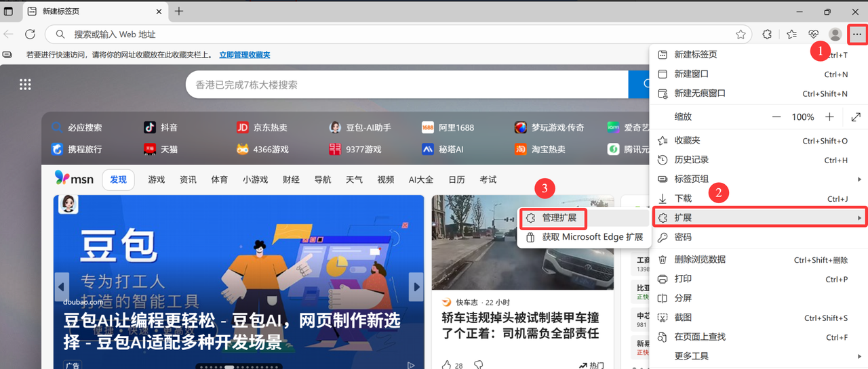This screenshot has height=369, width=868.
Task: Select 截图 in the menu
Action: 759,318
